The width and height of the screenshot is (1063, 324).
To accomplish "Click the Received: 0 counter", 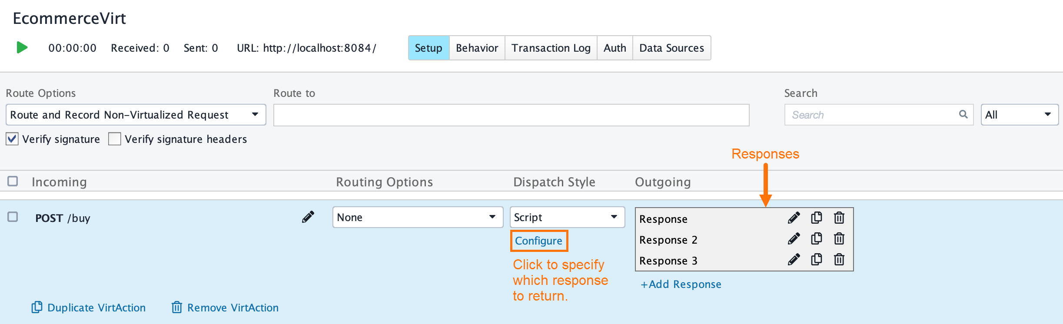I will (140, 48).
